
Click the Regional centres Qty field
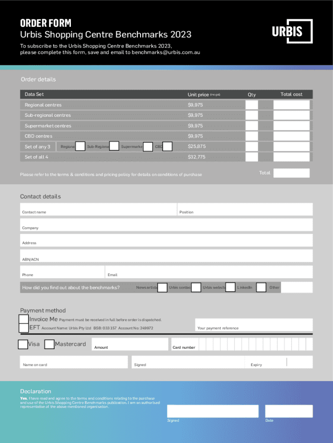coord(252,105)
